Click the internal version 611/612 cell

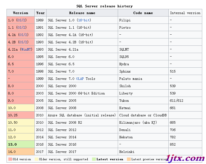tap(185, 101)
